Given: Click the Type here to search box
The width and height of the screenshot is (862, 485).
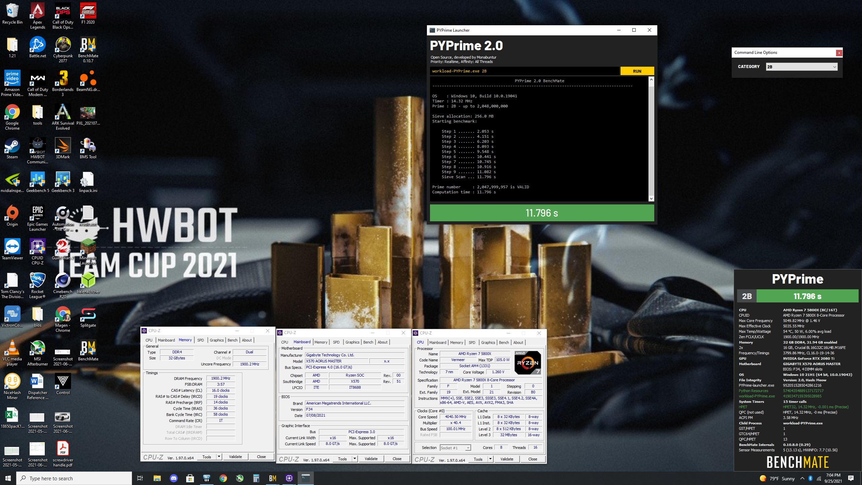Looking at the screenshot, I should tap(74, 478).
